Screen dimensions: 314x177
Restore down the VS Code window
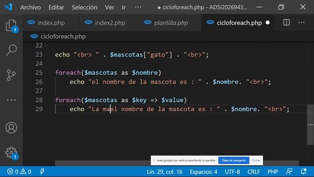[281, 7]
